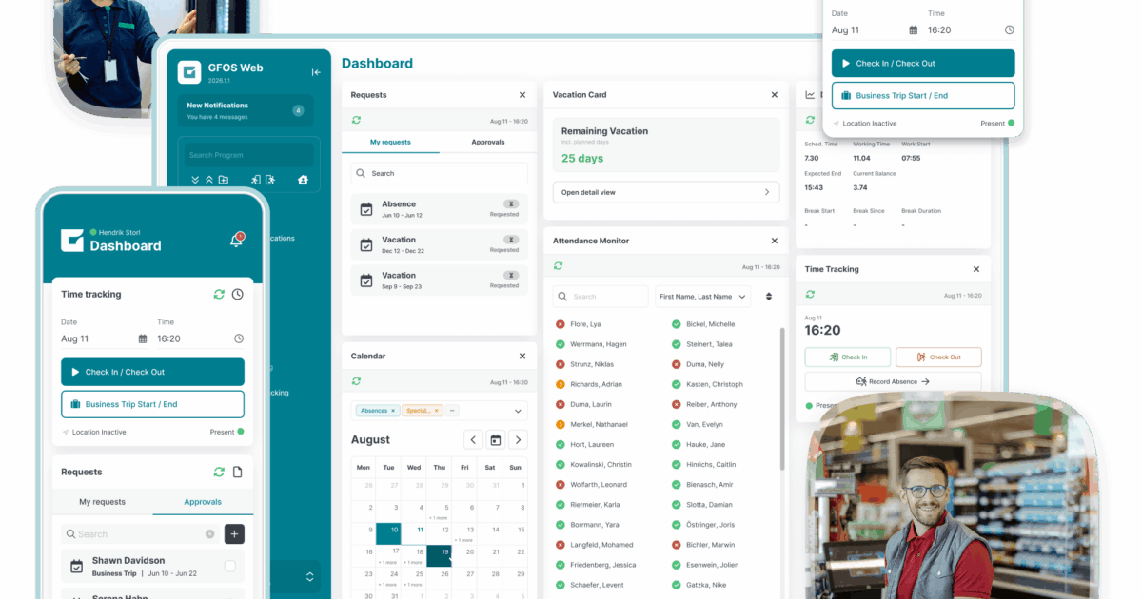Close the web Time Tracking widget
Image resolution: width=1142 pixels, height=599 pixels.
point(976,269)
